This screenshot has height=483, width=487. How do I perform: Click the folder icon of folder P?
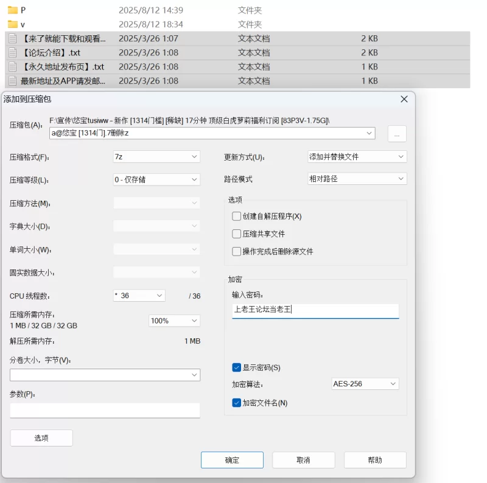pyautogui.click(x=12, y=10)
